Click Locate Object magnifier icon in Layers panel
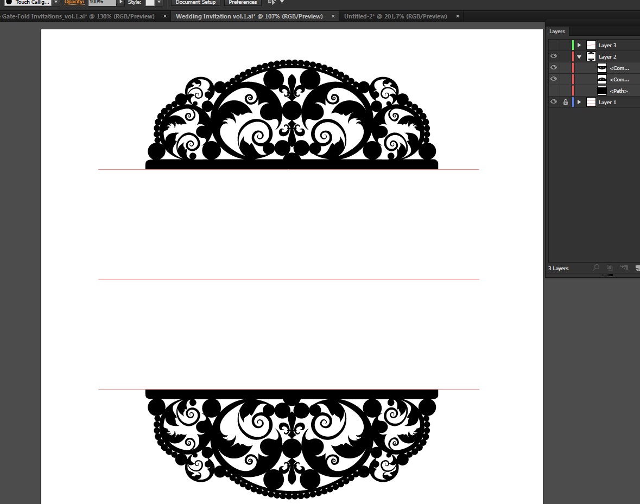Screen dimensions: 640x504 coord(596,267)
